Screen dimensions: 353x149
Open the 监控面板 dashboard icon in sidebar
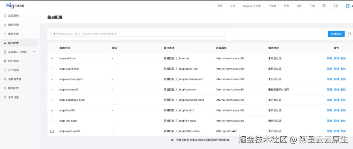coord(5,16)
